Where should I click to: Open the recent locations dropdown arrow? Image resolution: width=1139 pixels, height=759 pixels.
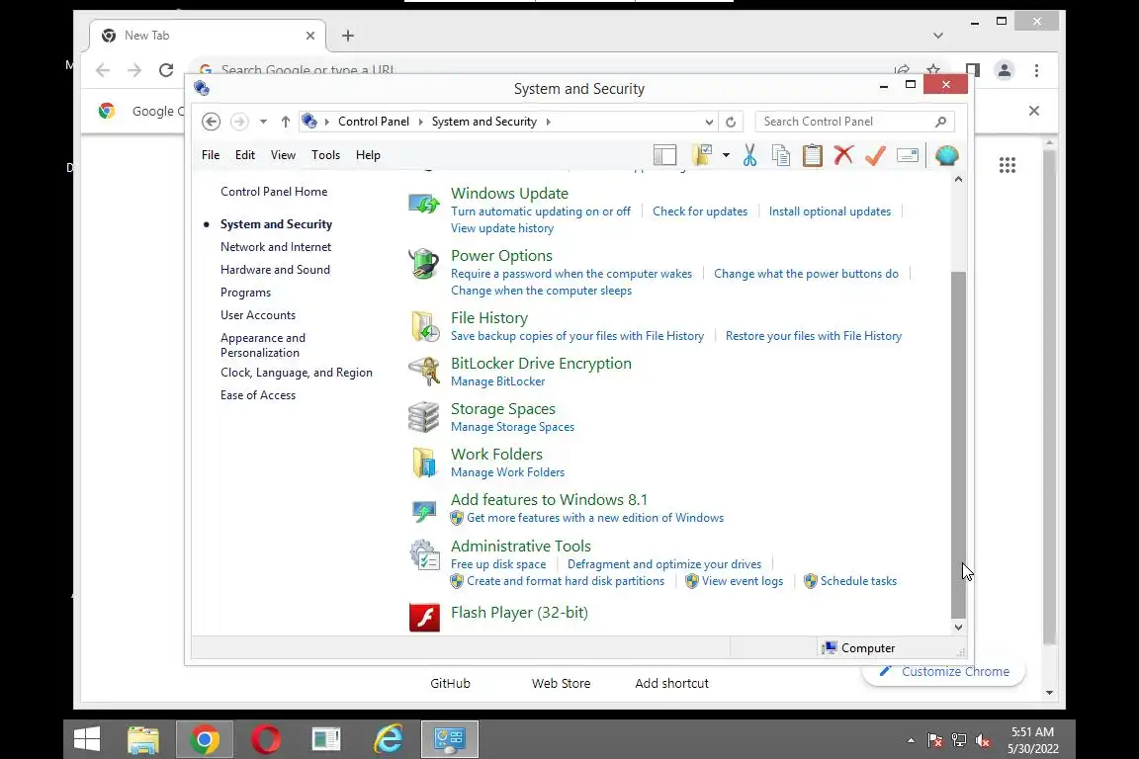[263, 122]
